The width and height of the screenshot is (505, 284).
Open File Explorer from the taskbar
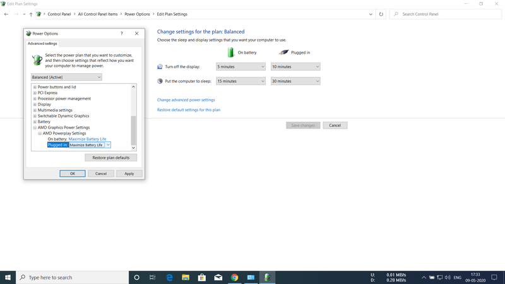pyautogui.click(x=186, y=278)
